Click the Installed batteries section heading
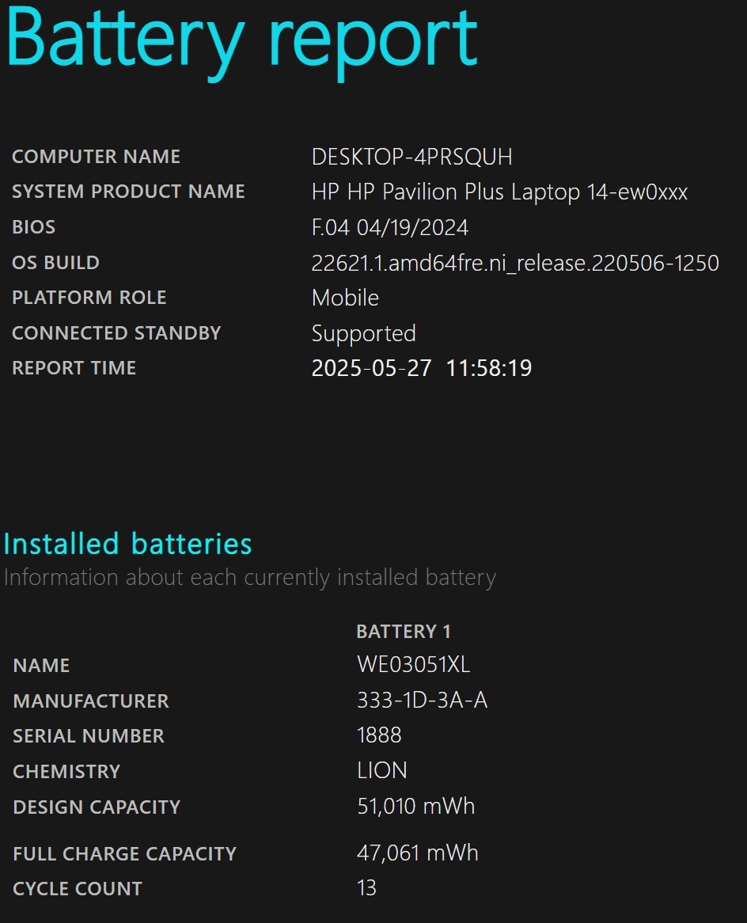Viewport: 747px width, 923px height. coord(127,543)
